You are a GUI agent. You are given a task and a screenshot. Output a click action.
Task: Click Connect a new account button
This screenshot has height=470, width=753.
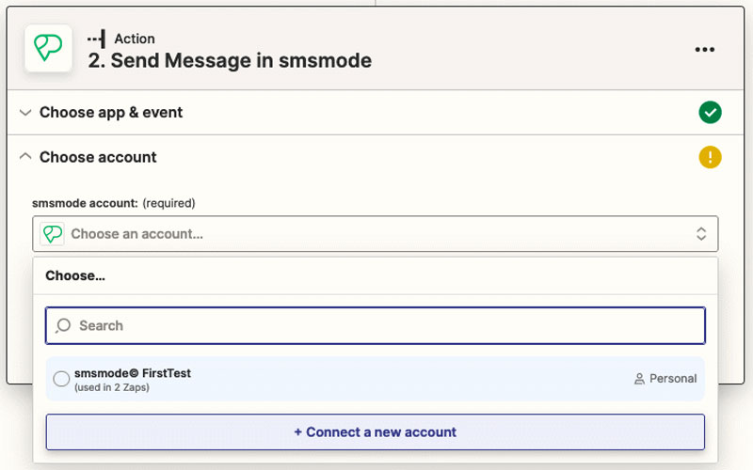[x=375, y=432]
